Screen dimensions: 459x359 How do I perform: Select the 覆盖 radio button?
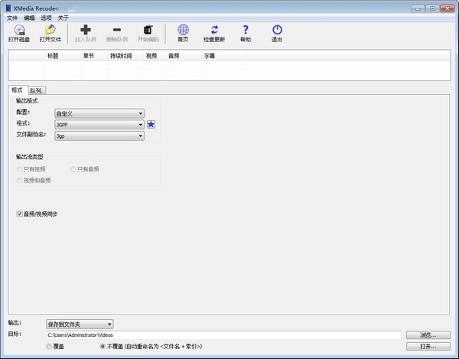50,346
